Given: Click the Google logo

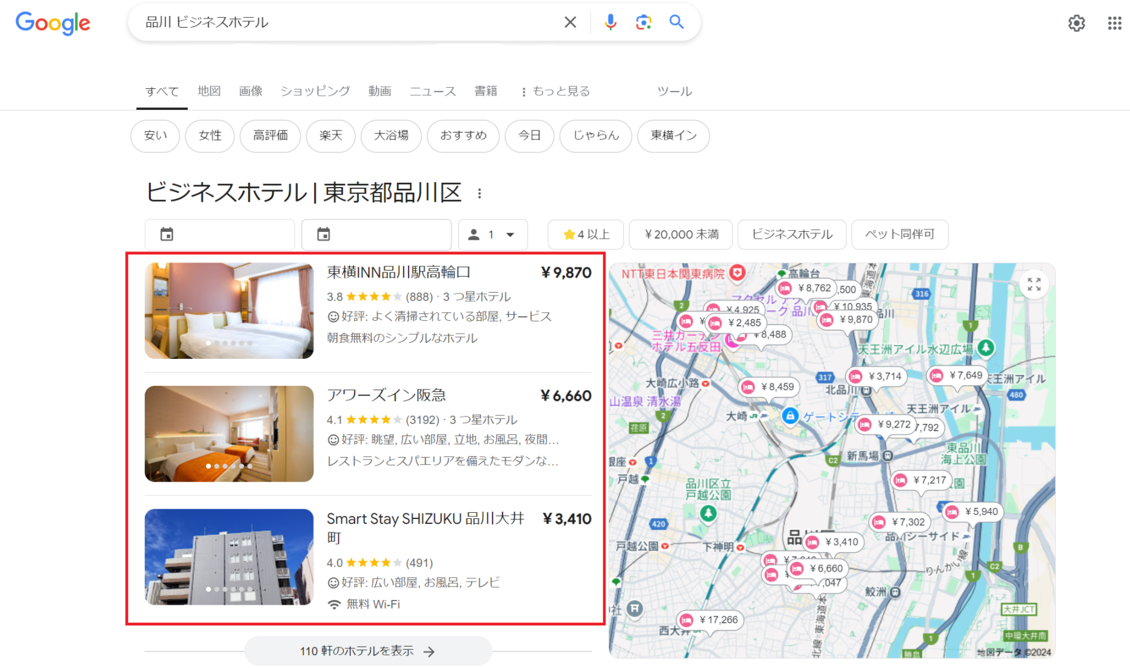Looking at the screenshot, I should [x=53, y=23].
